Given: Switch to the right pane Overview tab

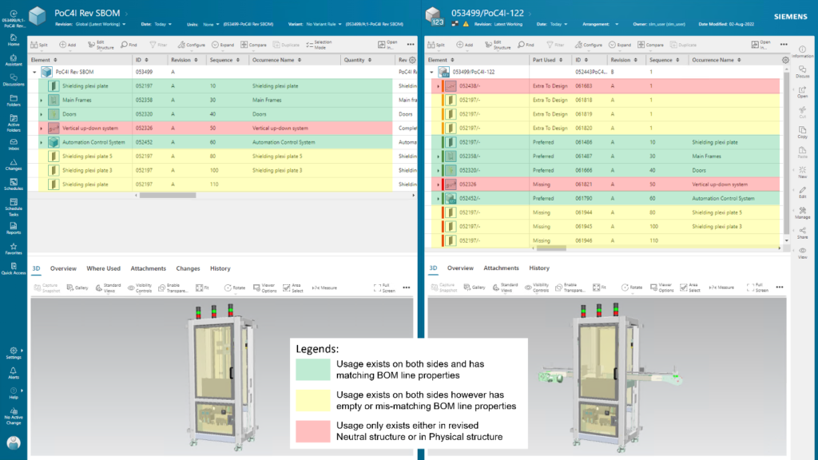Looking at the screenshot, I should (460, 268).
